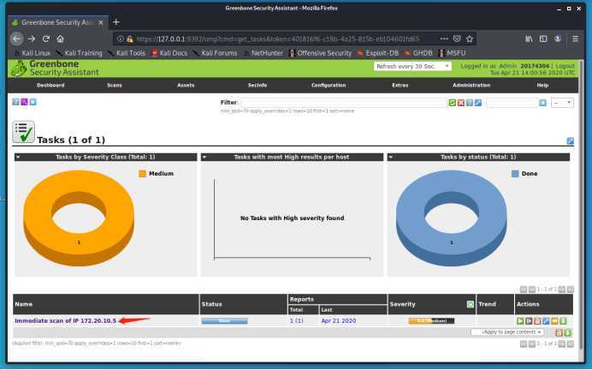The image size is (592, 370).
Task: Click the Done status progress bar
Action: 224,321
